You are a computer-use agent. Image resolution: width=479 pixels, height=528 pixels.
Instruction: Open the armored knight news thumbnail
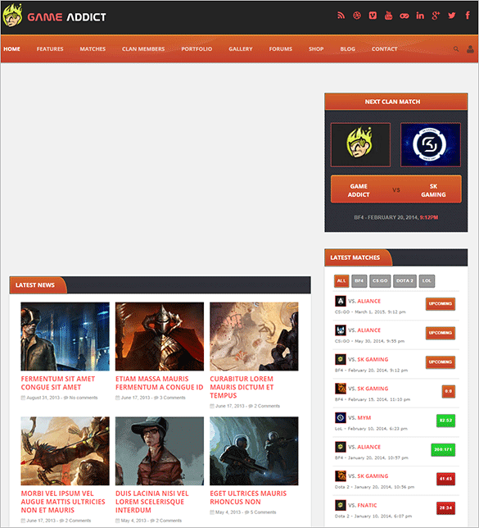tap(160, 336)
